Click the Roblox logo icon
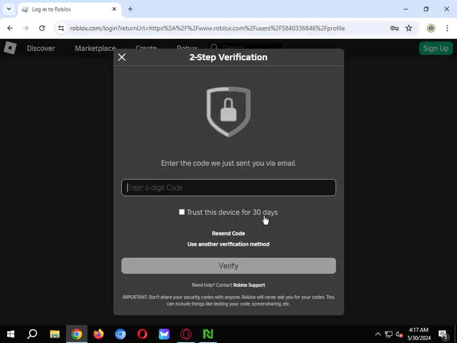This screenshot has width=457, height=343. tap(10, 48)
